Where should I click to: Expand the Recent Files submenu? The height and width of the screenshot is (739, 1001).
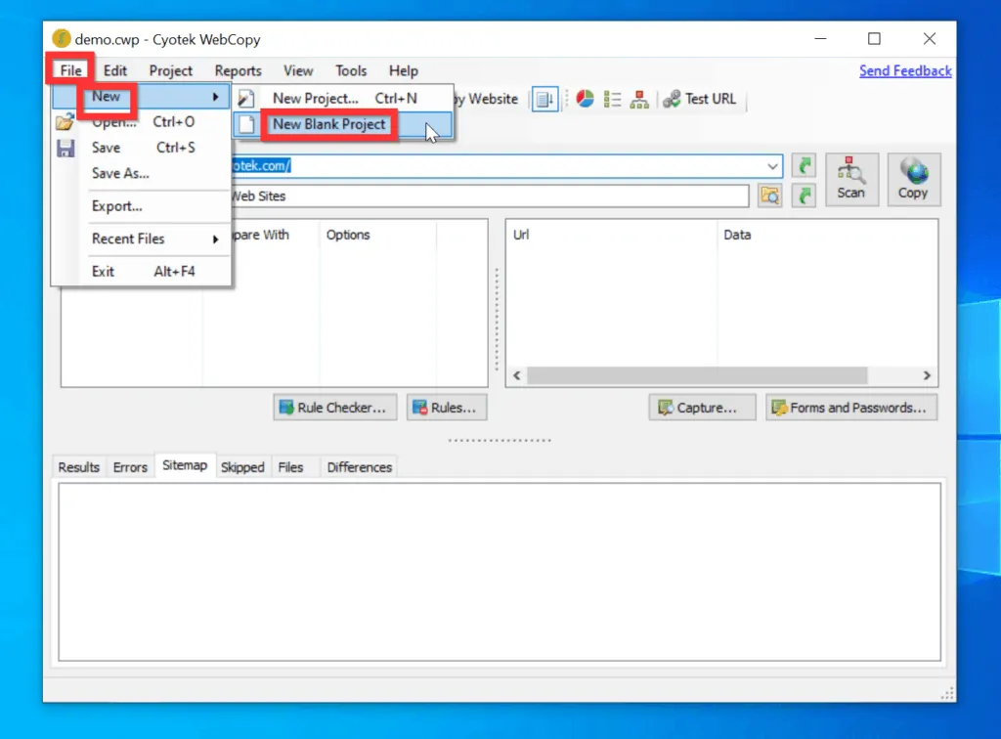[141, 239]
